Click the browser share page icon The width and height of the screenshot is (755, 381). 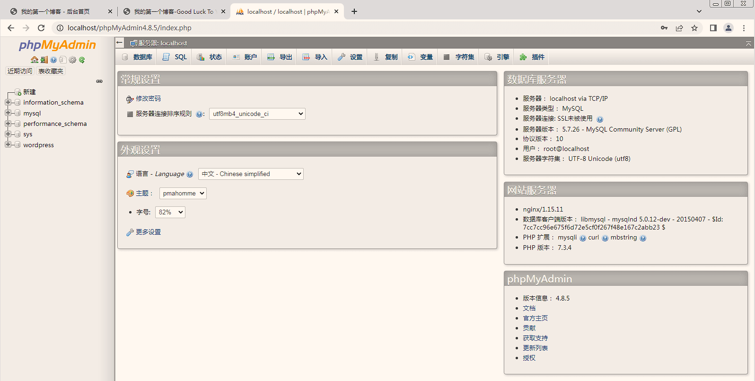click(x=679, y=28)
